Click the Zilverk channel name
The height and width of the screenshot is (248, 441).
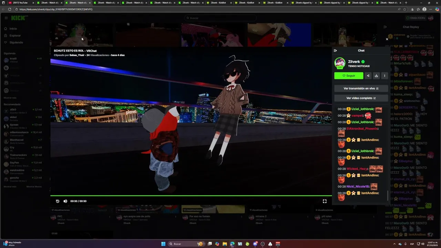[354, 62]
